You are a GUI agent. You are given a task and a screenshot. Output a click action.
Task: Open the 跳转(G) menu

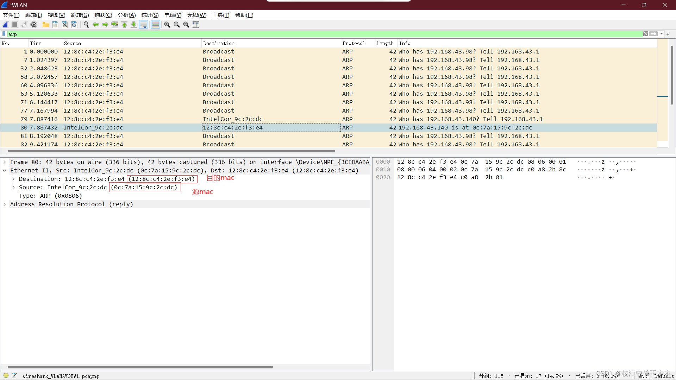pos(80,15)
